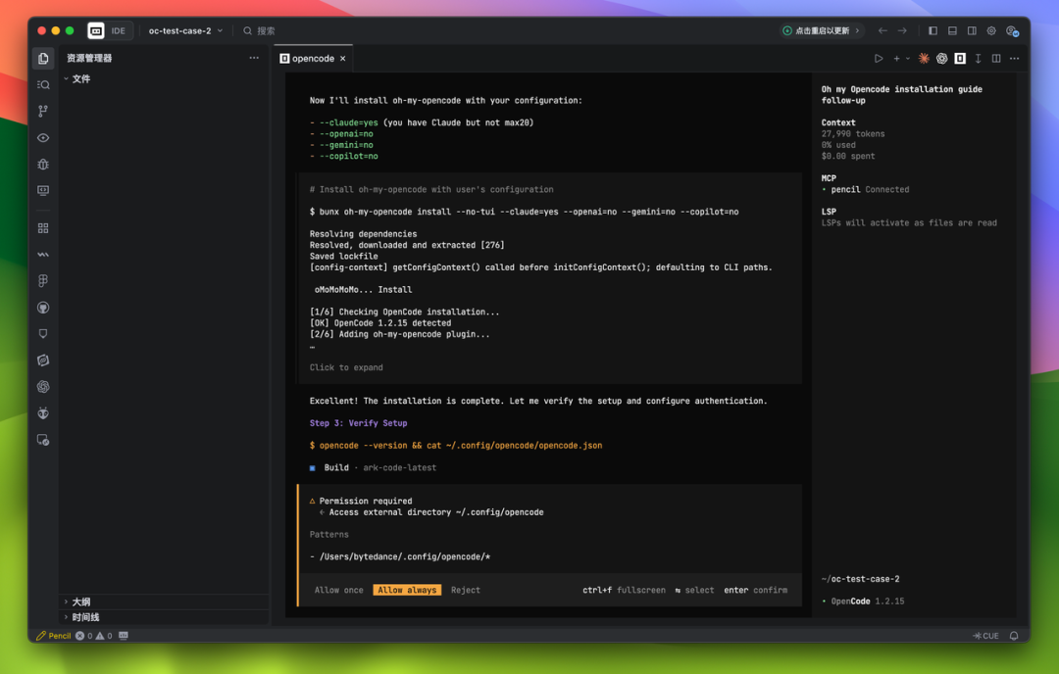Expand the 时间线 timeline section
Screen dimensions: 1059x674
click(x=85, y=617)
